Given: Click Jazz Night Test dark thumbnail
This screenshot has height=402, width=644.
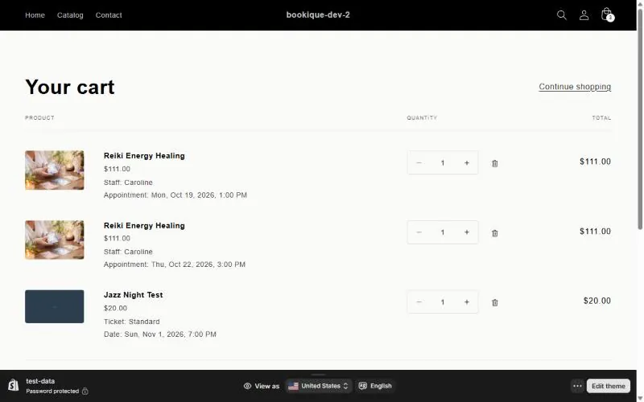Looking at the screenshot, I should click(x=55, y=306).
